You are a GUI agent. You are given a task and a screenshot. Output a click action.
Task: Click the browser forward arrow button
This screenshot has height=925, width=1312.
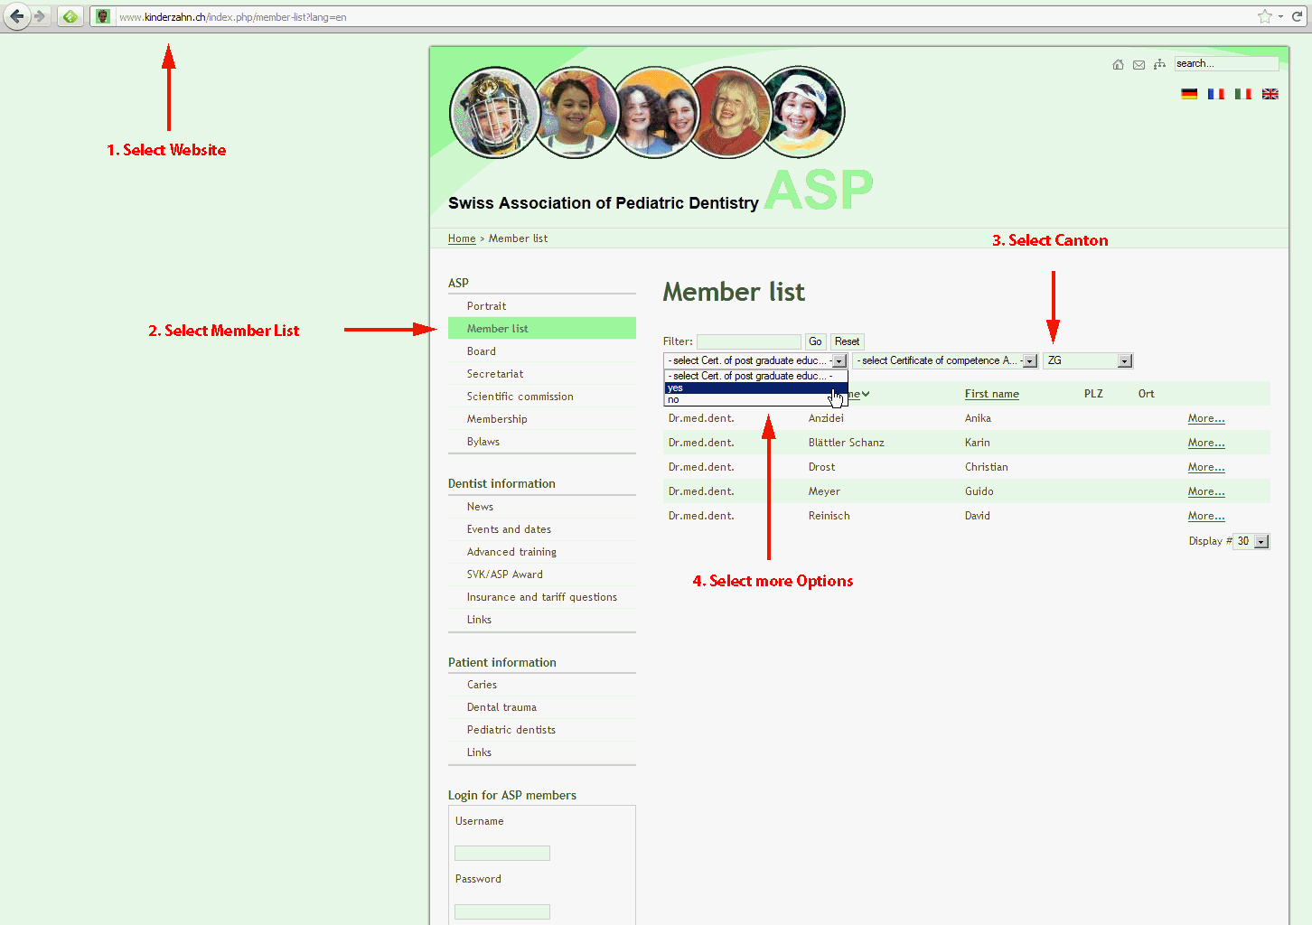pyautogui.click(x=40, y=16)
